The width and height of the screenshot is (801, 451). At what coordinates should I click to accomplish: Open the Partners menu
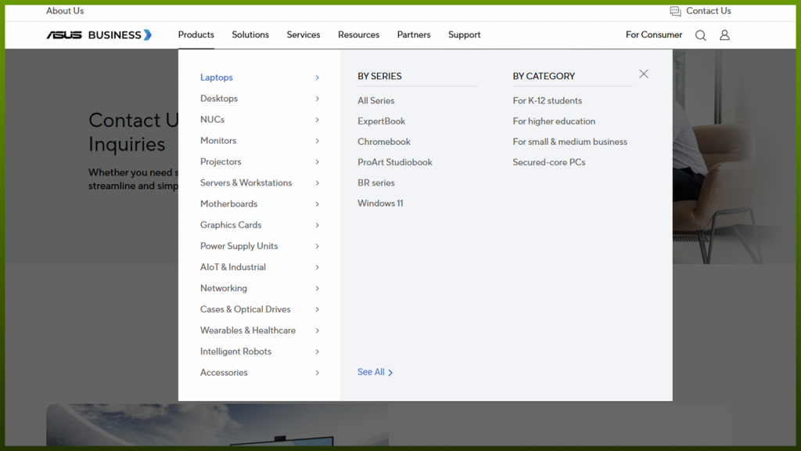click(414, 34)
